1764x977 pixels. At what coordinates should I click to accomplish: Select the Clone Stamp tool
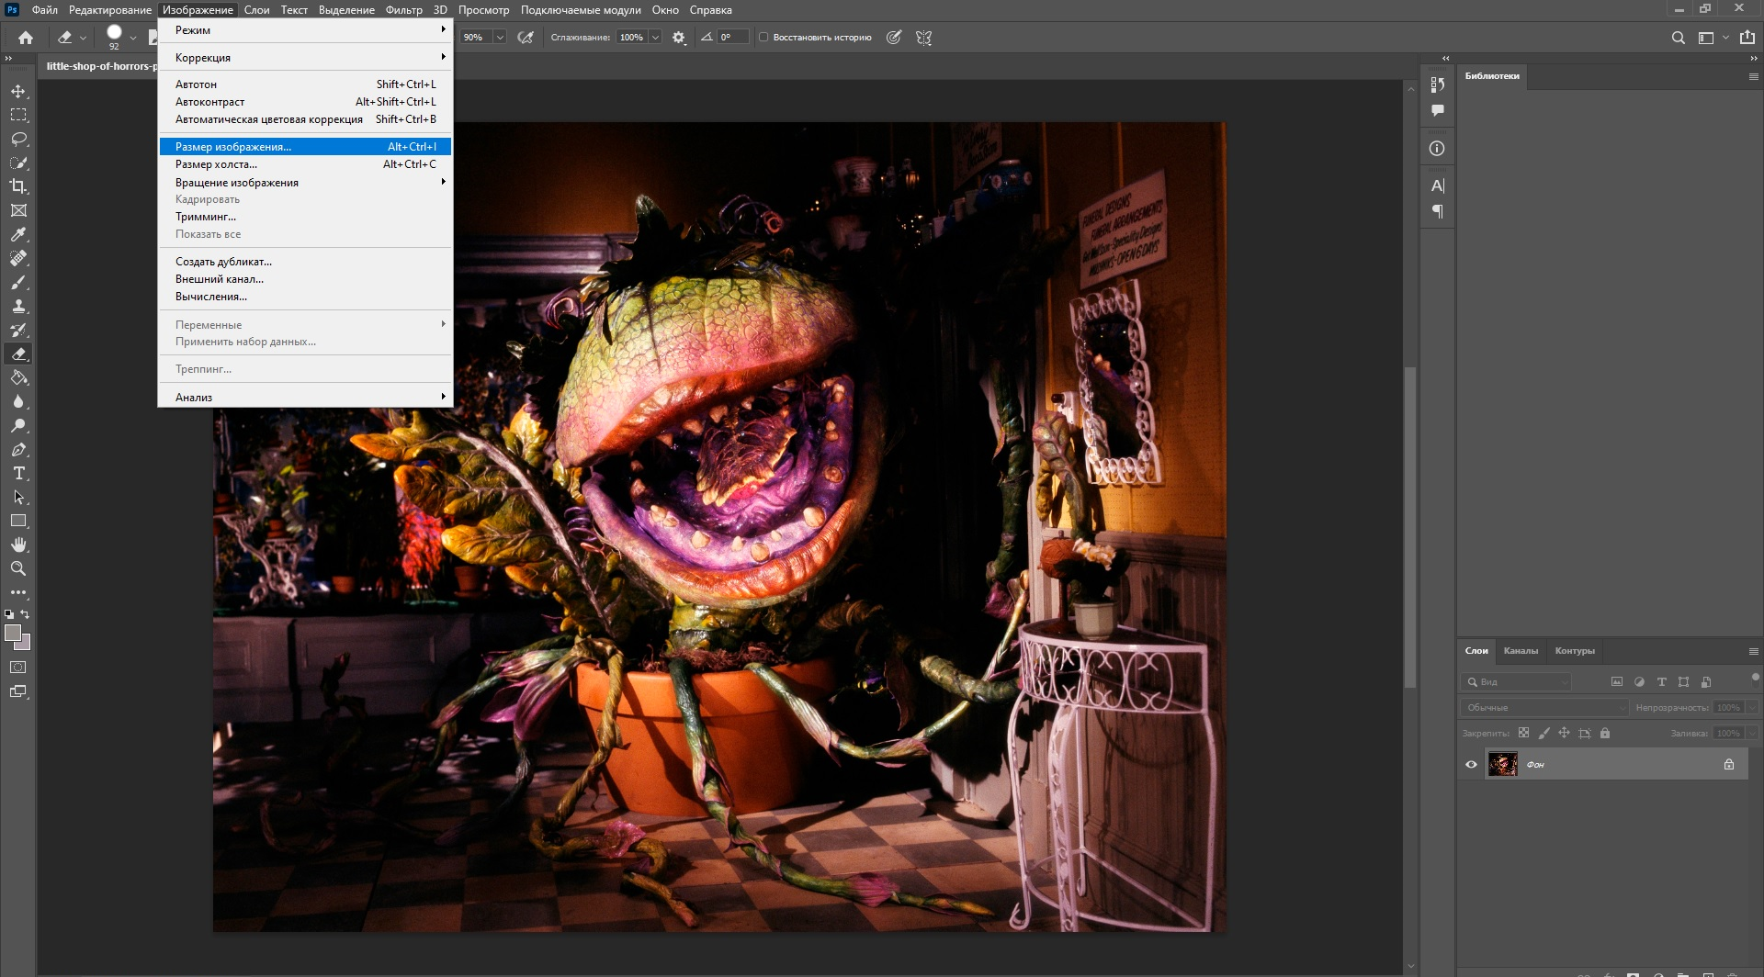click(18, 307)
